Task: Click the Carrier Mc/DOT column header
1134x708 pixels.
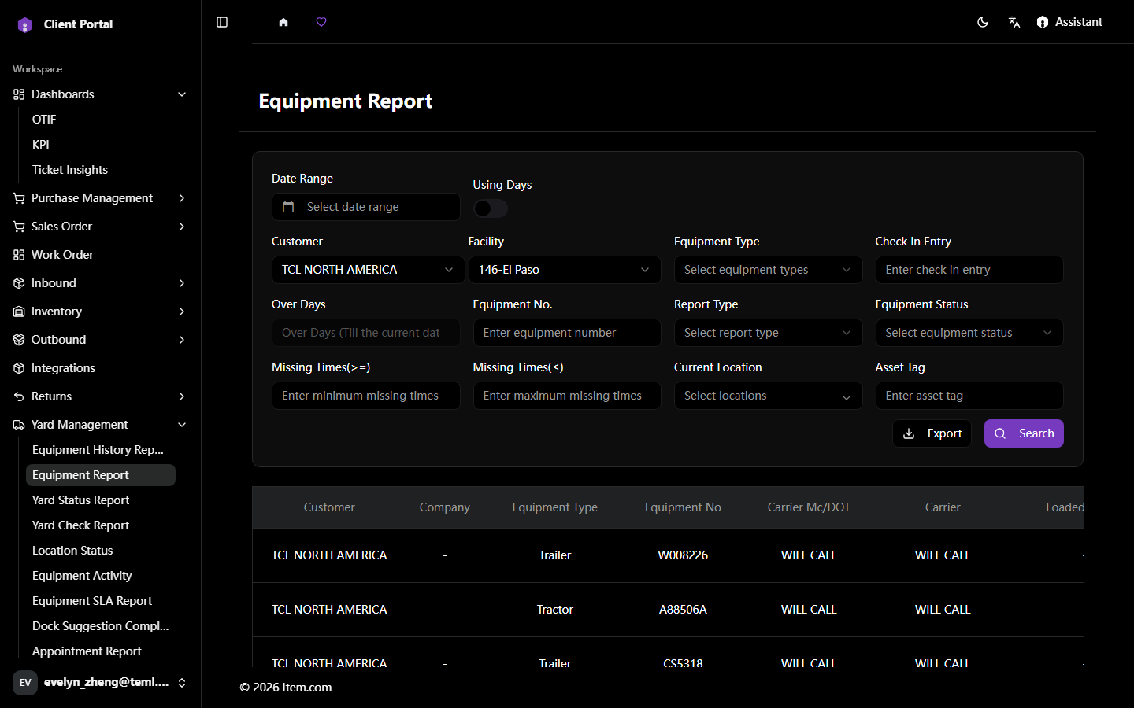Action: [809, 507]
